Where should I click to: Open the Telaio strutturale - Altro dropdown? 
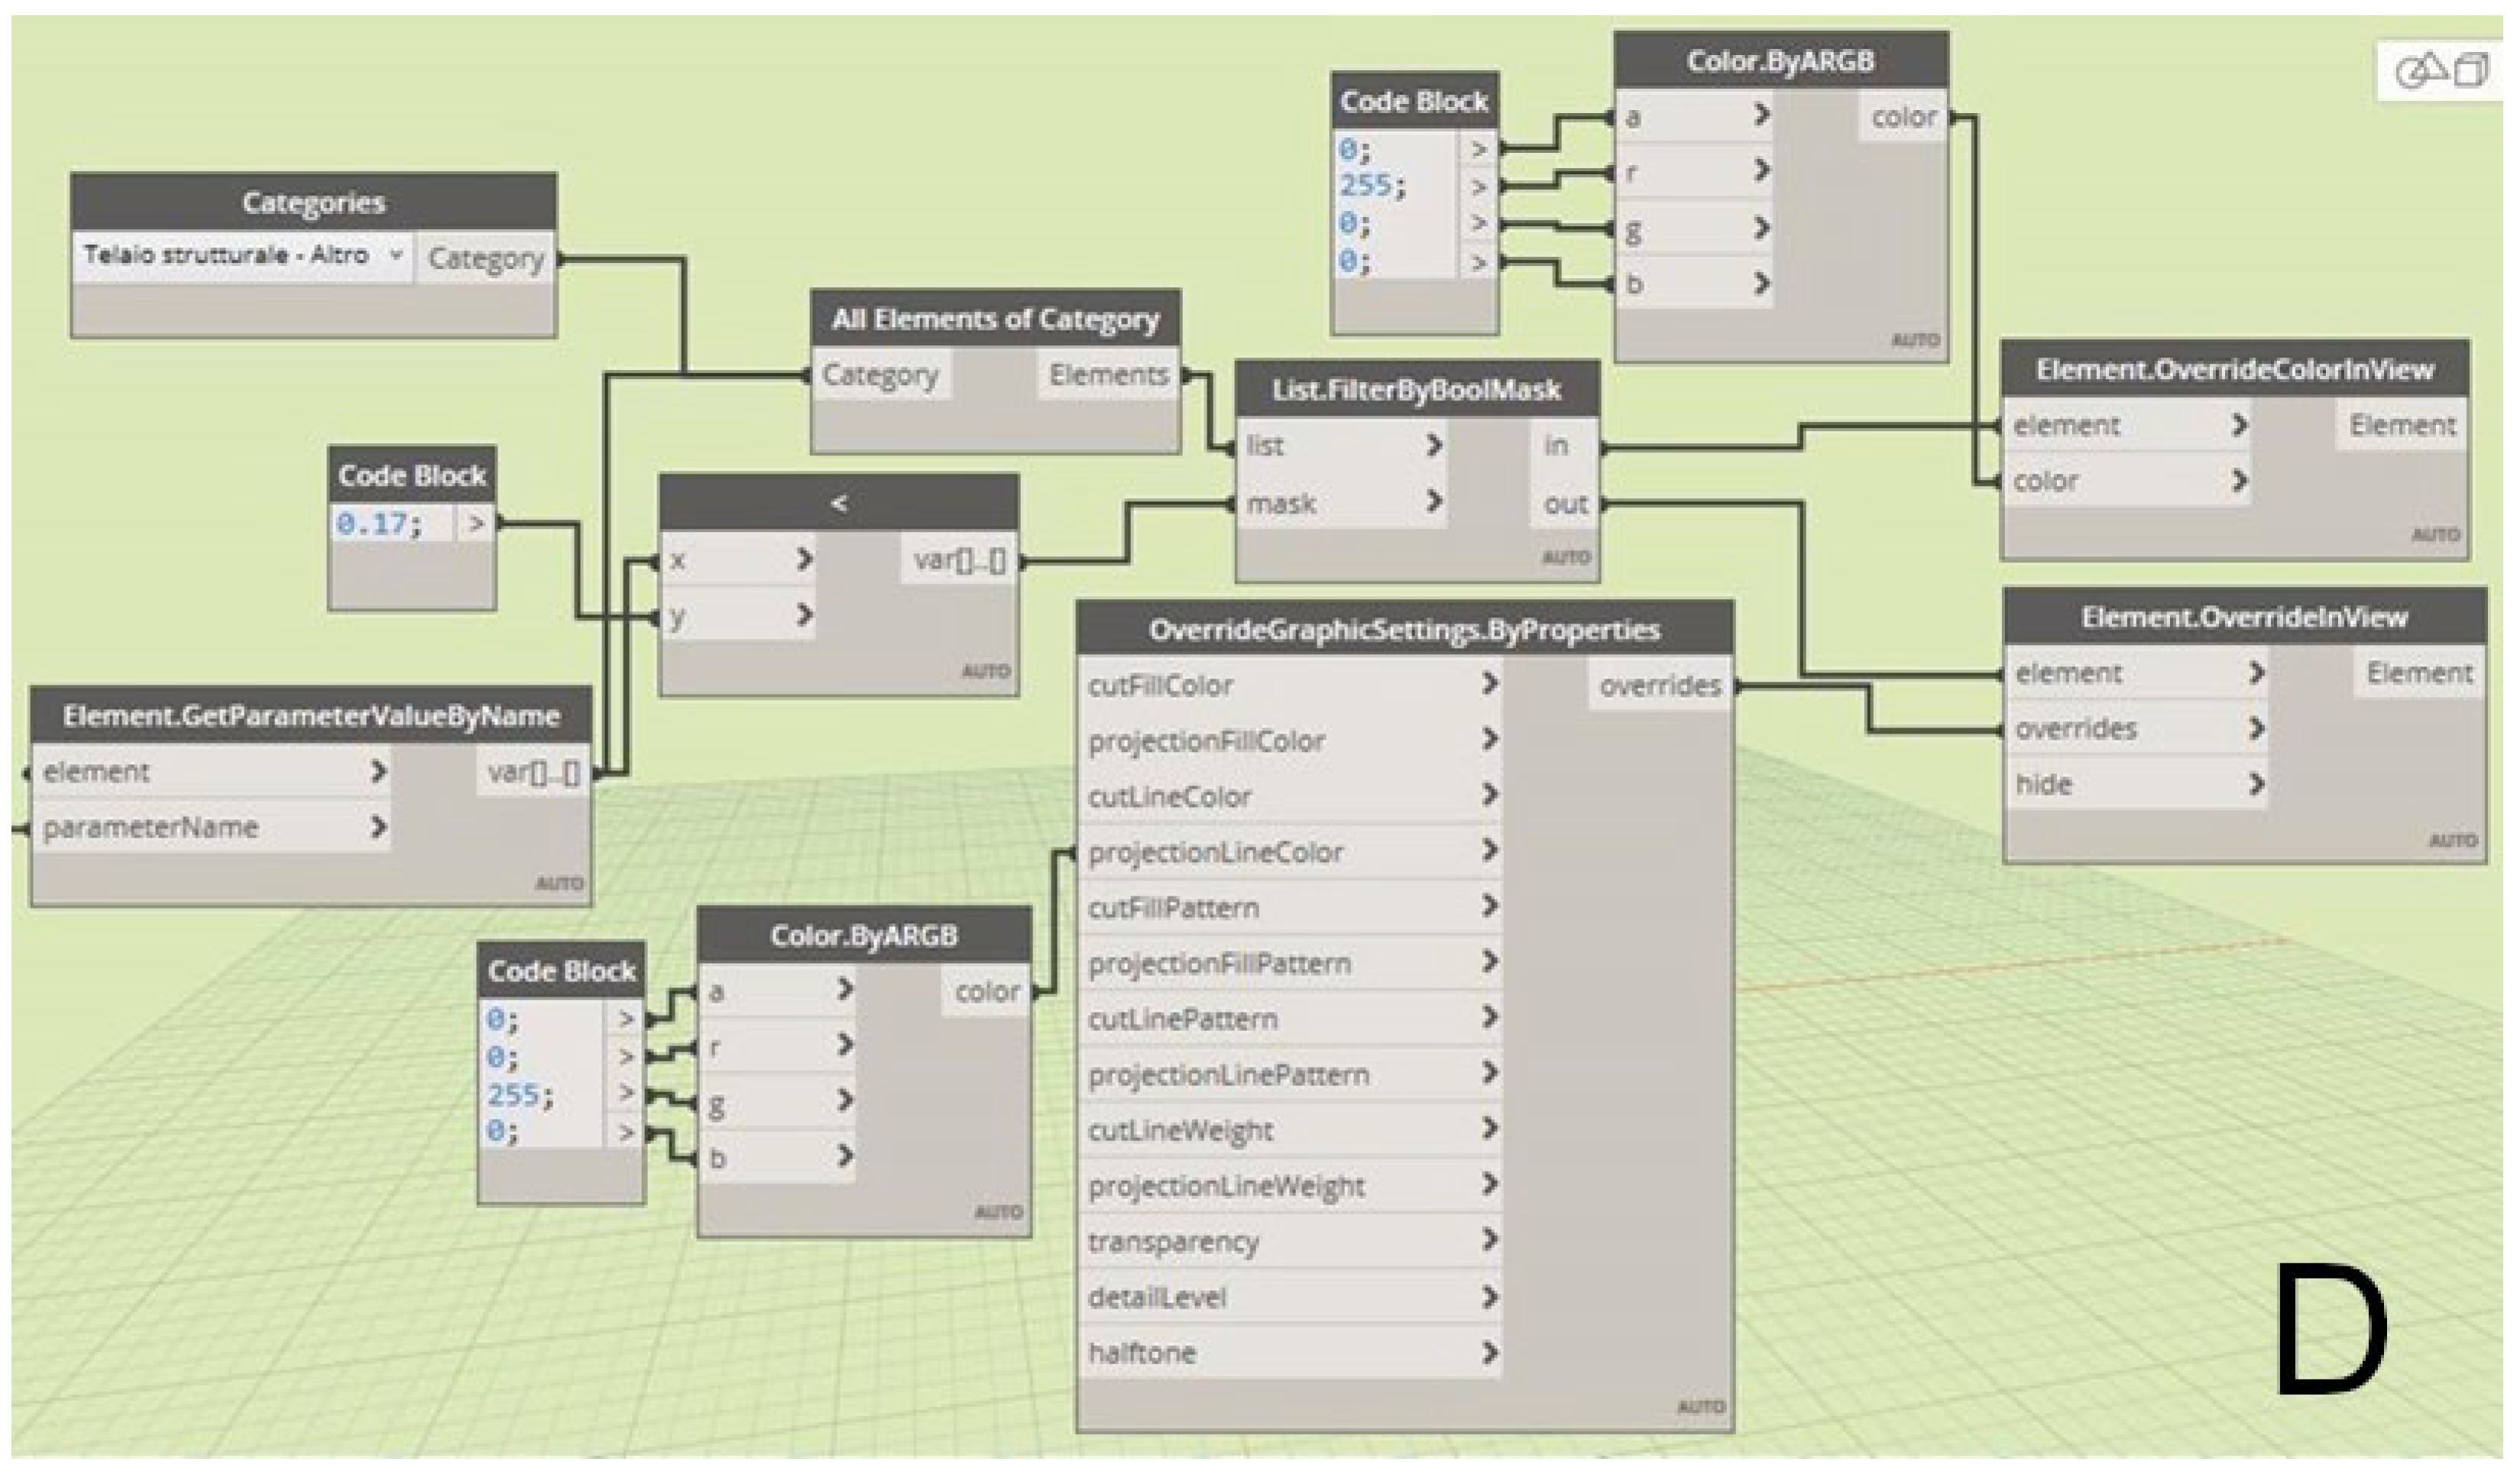(x=396, y=256)
